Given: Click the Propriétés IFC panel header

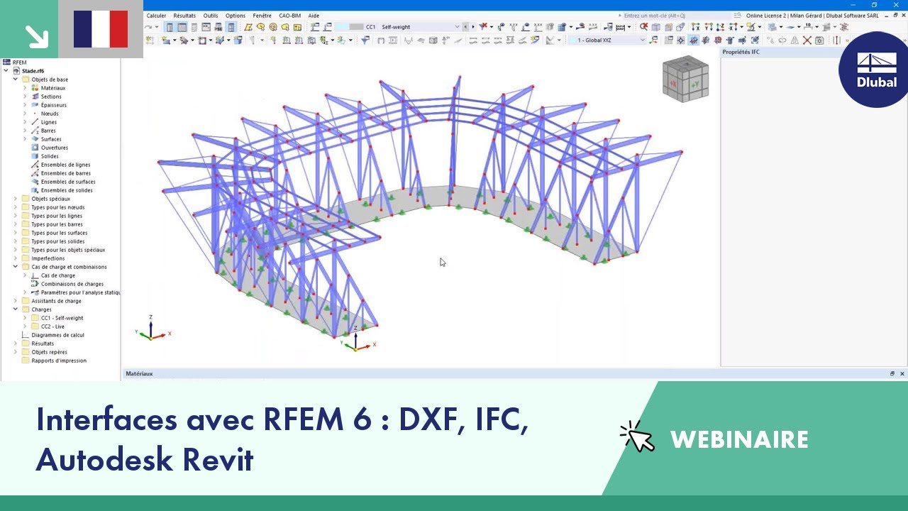Looking at the screenshot, I should point(741,52).
